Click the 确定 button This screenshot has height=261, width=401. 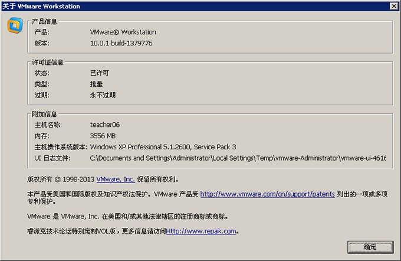tap(370, 247)
